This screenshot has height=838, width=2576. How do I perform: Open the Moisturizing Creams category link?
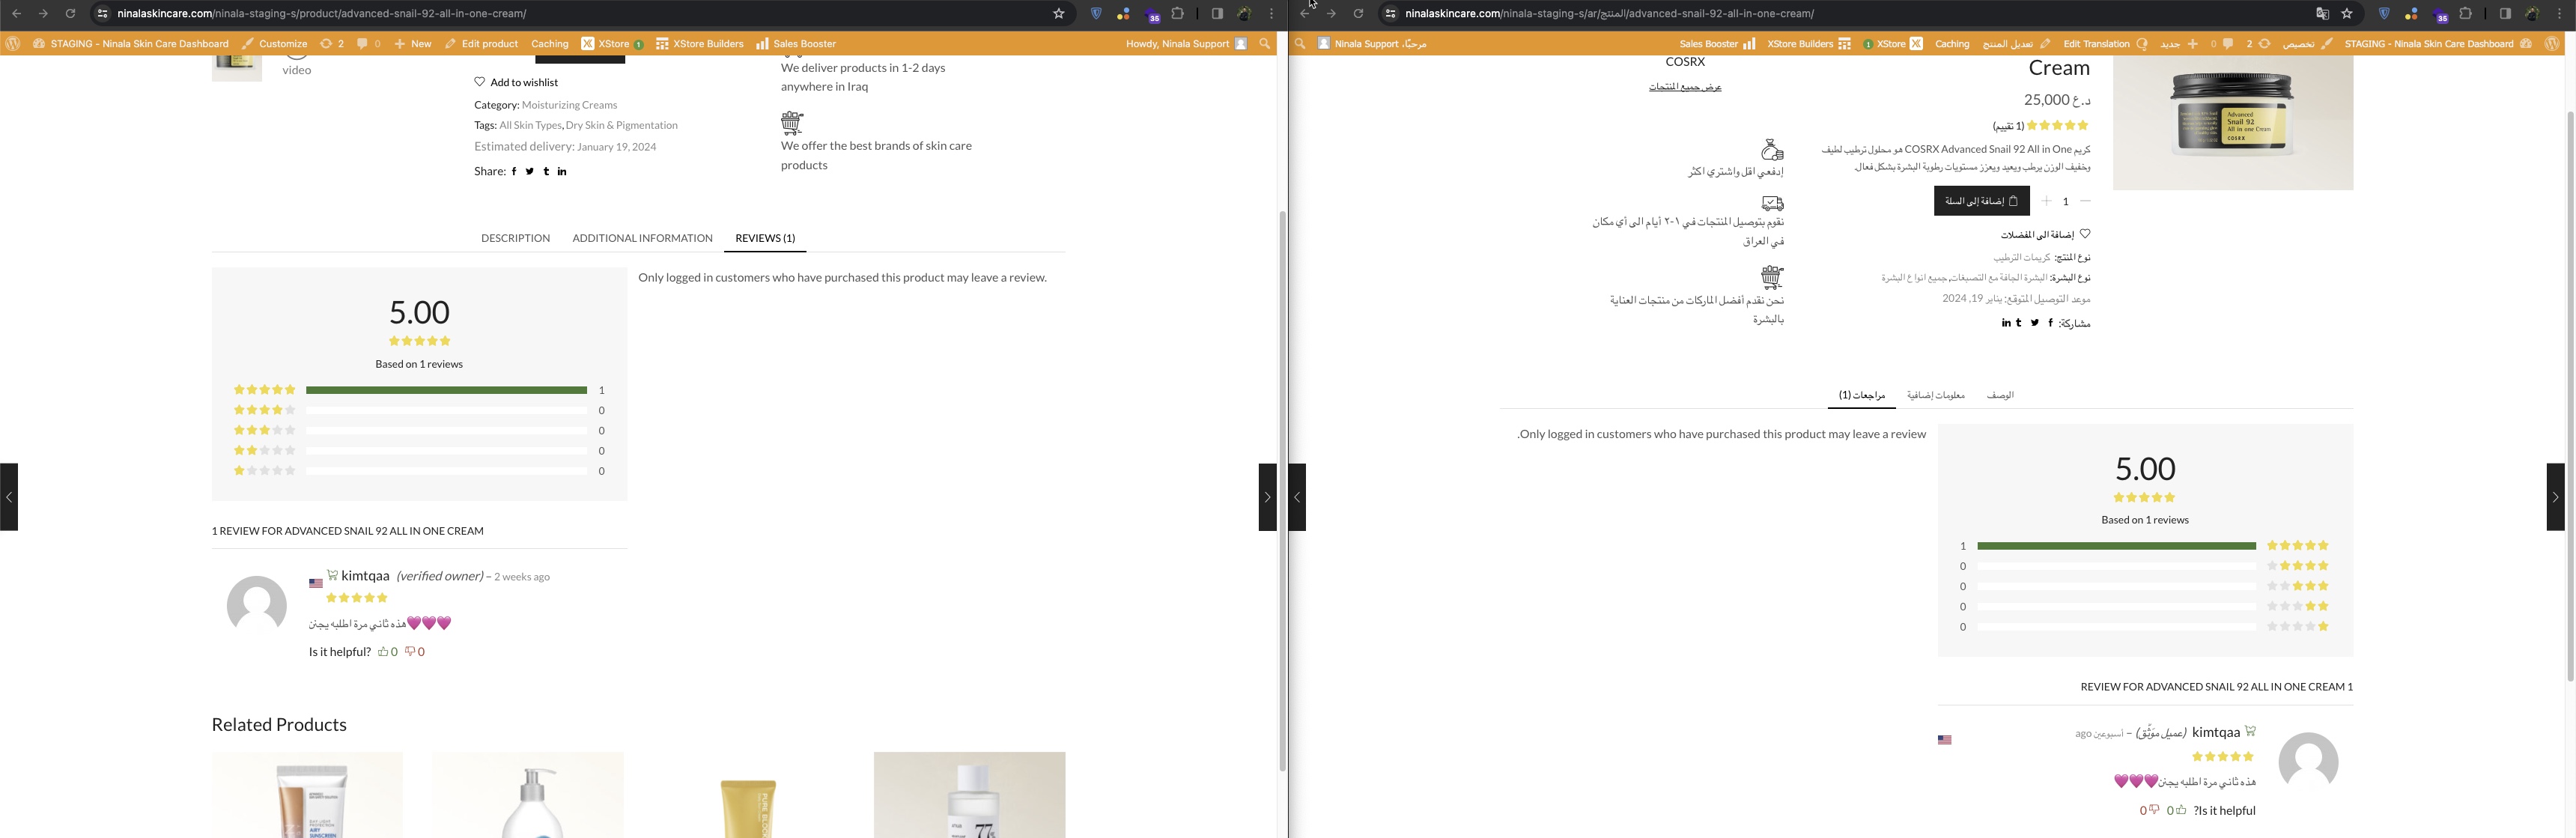click(x=569, y=105)
